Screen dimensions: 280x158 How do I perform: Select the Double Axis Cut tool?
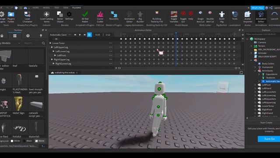click(210, 17)
